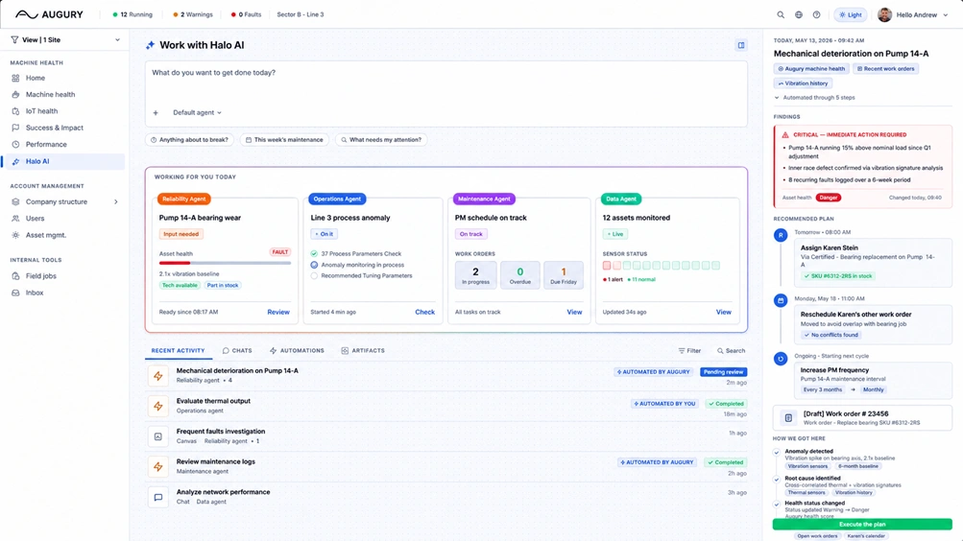963x541 pixels.
Task: Click the 12 Running status indicator
Action: (132, 14)
